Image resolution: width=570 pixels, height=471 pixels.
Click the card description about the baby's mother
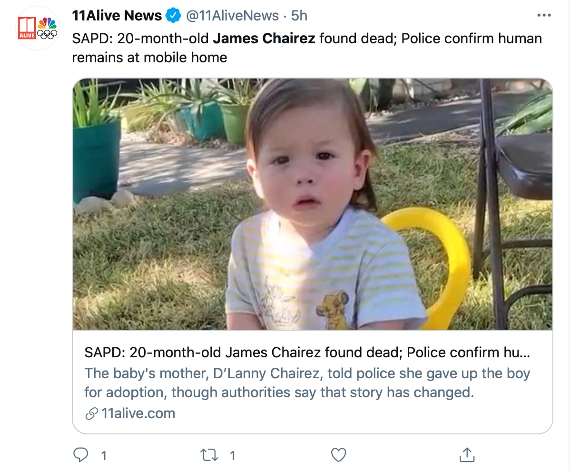click(307, 383)
